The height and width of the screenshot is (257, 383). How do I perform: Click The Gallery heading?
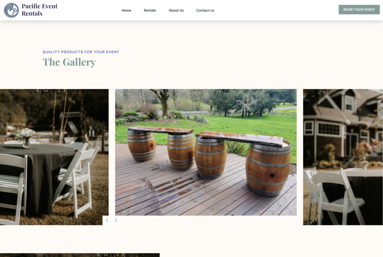pos(69,62)
